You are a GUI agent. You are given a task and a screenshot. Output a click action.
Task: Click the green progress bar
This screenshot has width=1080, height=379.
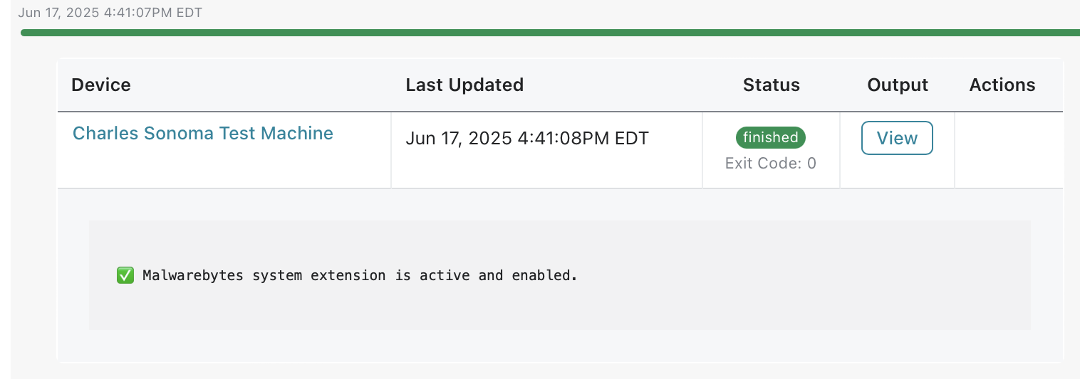(x=550, y=33)
